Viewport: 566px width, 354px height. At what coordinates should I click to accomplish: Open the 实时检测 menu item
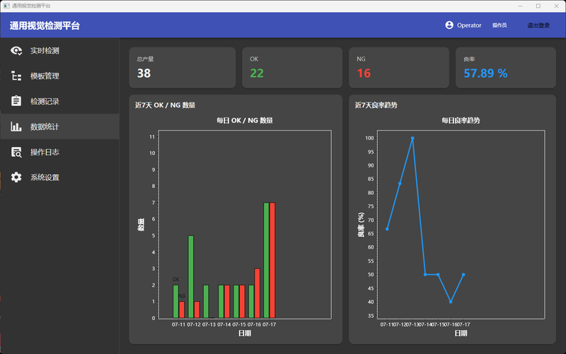pyautogui.click(x=60, y=51)
